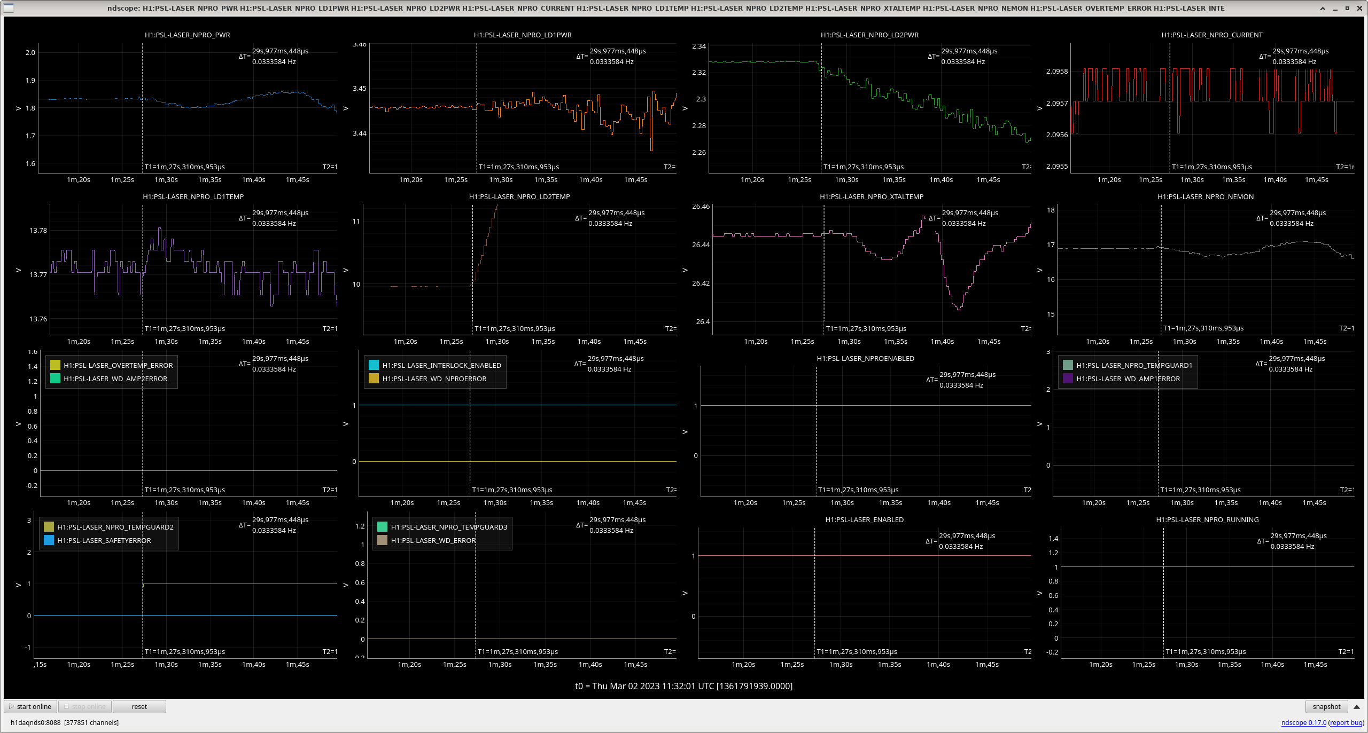
Task: Click the H1:PSL-LASER_NPRO_NEMON plot title
Action: (x=1206, y=196)
